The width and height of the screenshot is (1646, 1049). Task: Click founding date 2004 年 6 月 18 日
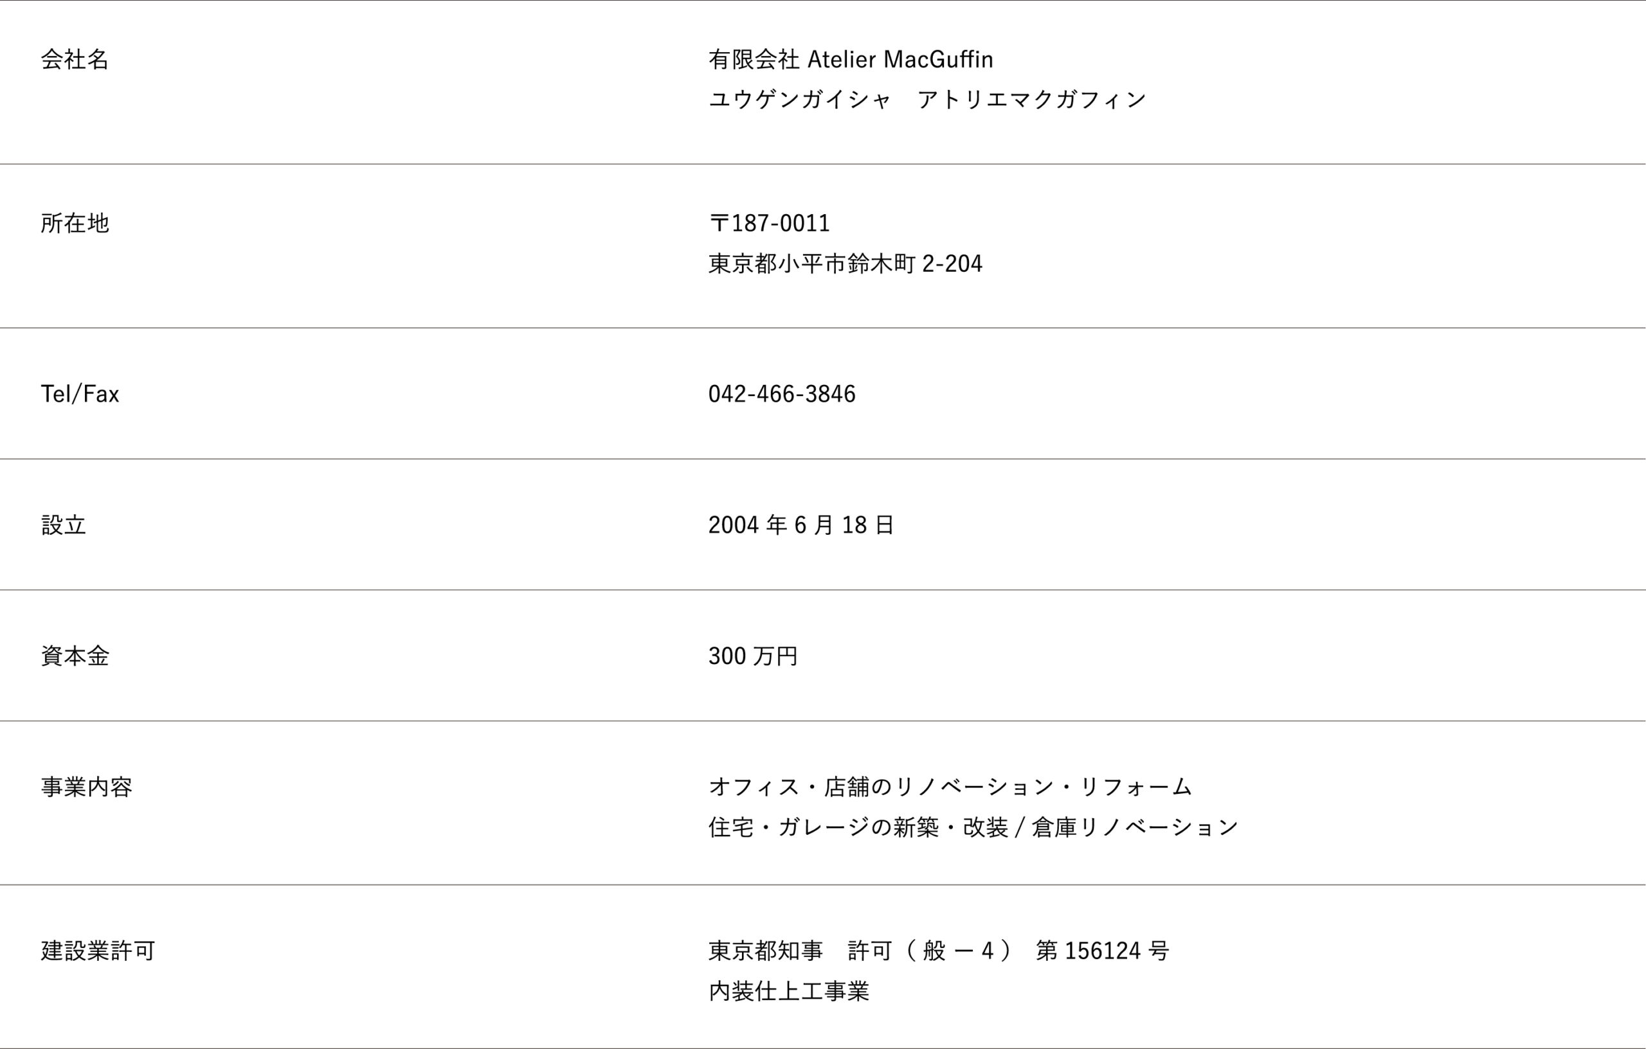coord(801,525)
